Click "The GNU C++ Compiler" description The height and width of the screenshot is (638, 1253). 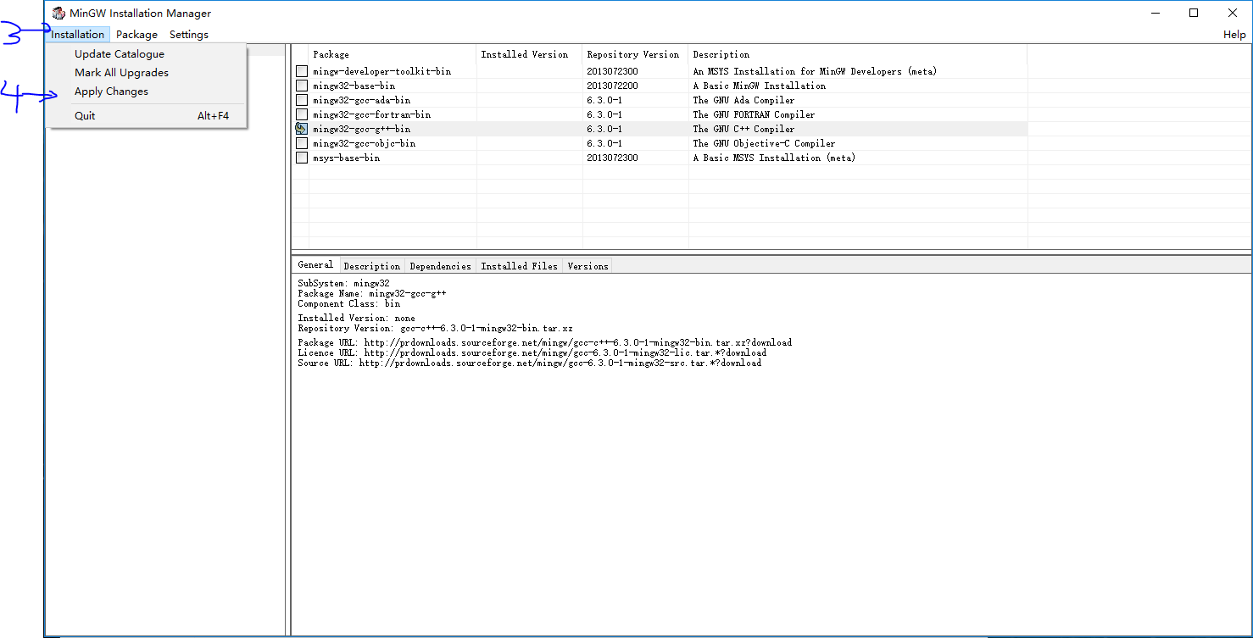(x=743, y=129)
